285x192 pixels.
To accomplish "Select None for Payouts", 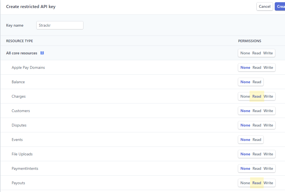I will (245, 183).
